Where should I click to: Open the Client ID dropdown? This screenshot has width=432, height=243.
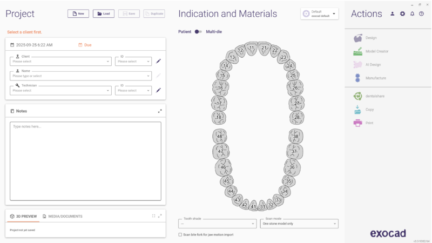tap(133, 61)
